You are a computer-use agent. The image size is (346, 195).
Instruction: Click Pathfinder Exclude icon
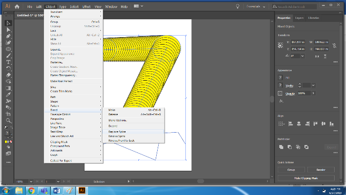306,147
